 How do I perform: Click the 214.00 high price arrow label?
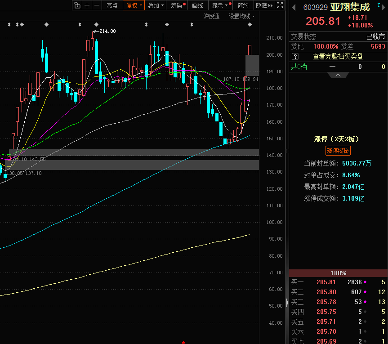(104, 31)
